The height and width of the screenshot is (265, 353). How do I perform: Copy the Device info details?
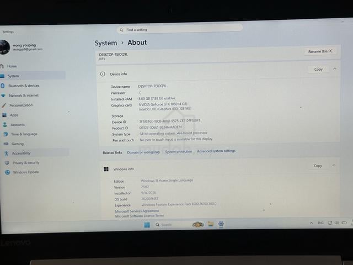[x=318, y=70]
